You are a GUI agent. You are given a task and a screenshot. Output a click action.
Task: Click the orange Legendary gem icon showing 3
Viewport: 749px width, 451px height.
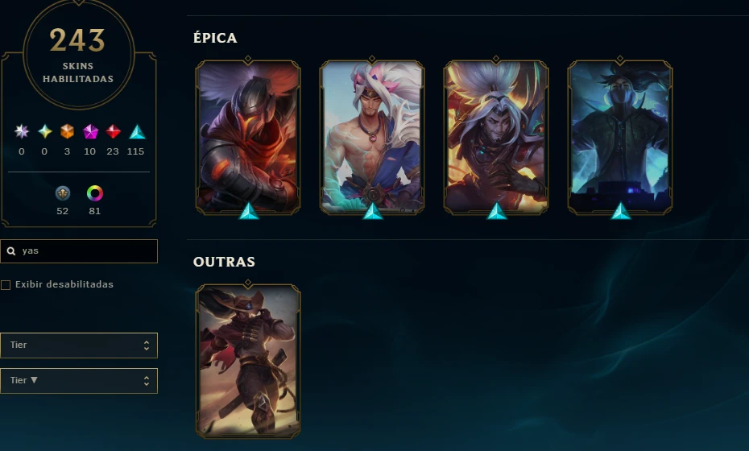(x=68, y=131)
